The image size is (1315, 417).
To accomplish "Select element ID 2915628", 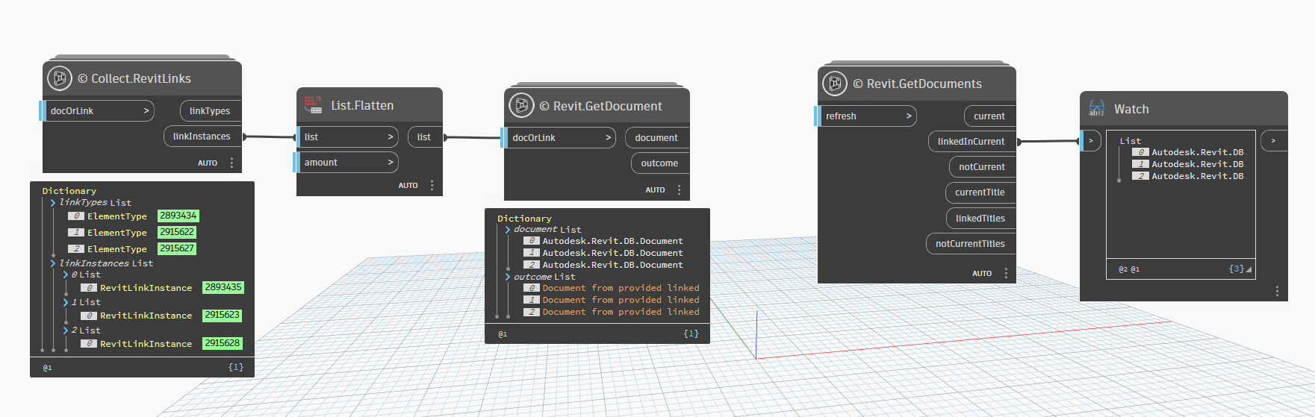I will (223, 343).
